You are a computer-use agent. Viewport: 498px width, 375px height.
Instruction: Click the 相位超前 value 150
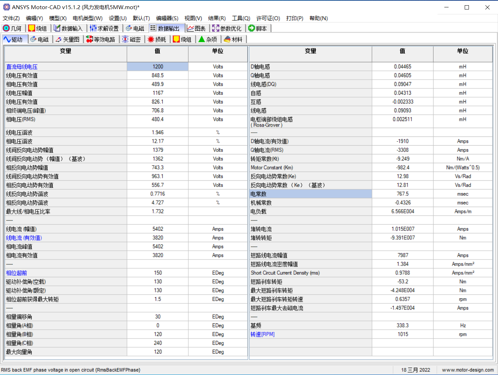tap(158, 273)
